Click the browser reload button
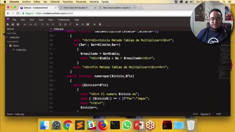Screen dimensions: 235x132 (x=18, y=13)
